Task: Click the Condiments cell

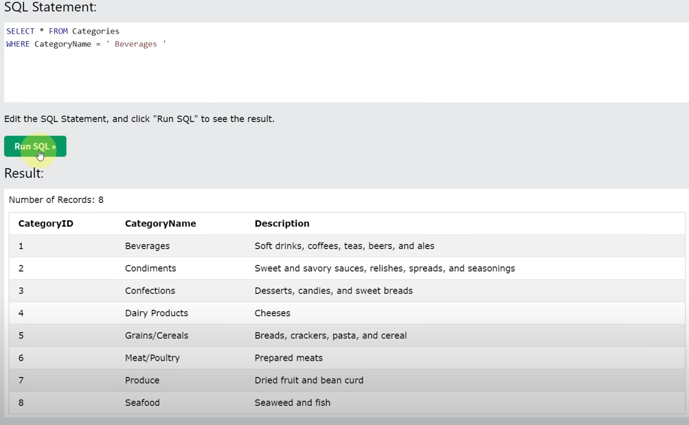Action: (x=150, y=269)
